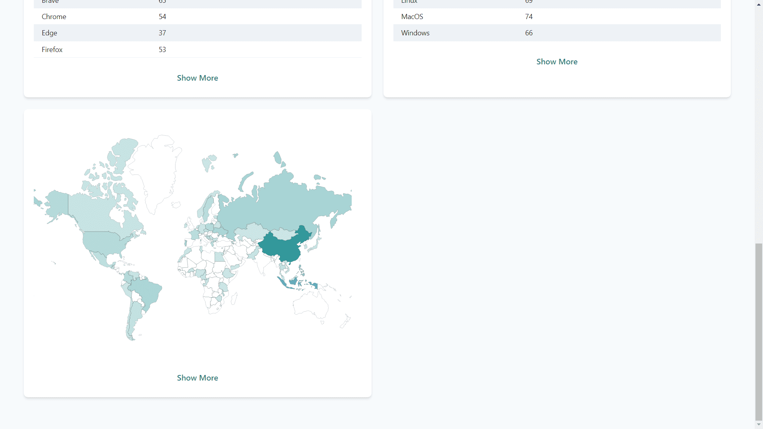Click Show More under browsers table

(198, 78)
